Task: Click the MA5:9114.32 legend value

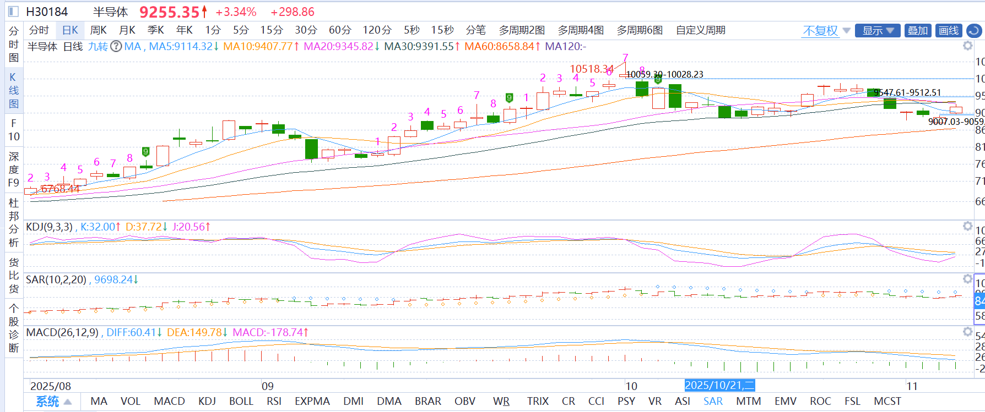Action: 184,46
